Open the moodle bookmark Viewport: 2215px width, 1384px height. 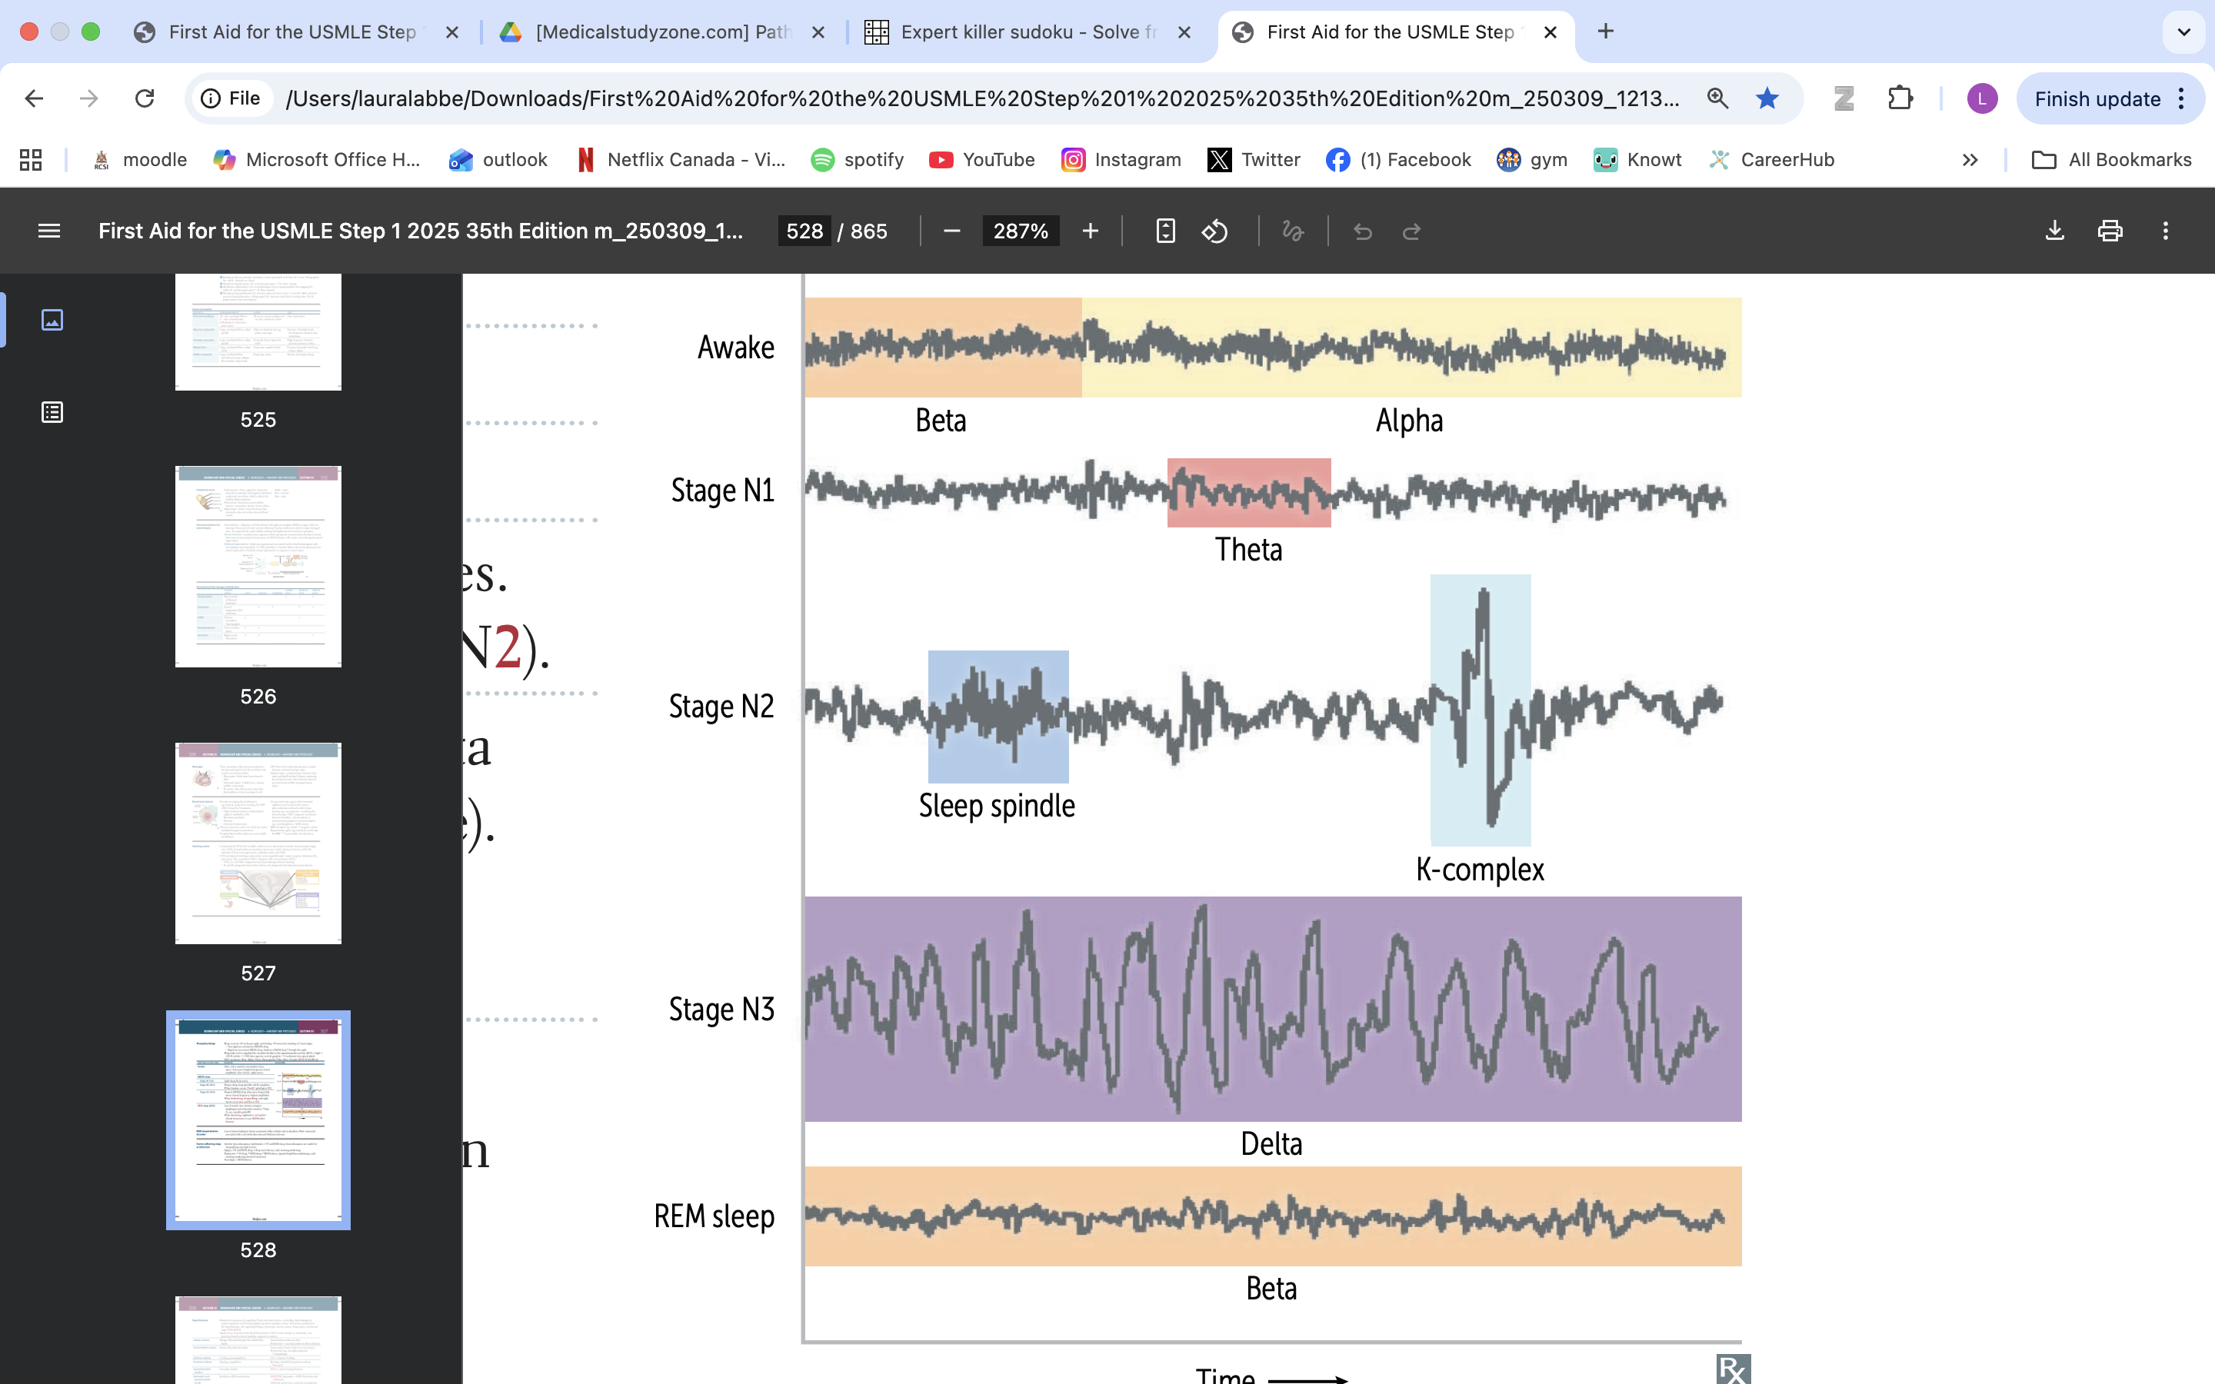[140, 160]
